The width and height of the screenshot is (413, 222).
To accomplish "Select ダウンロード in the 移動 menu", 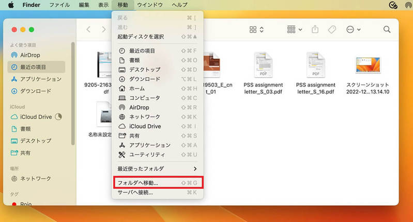I will click(157, 79).
